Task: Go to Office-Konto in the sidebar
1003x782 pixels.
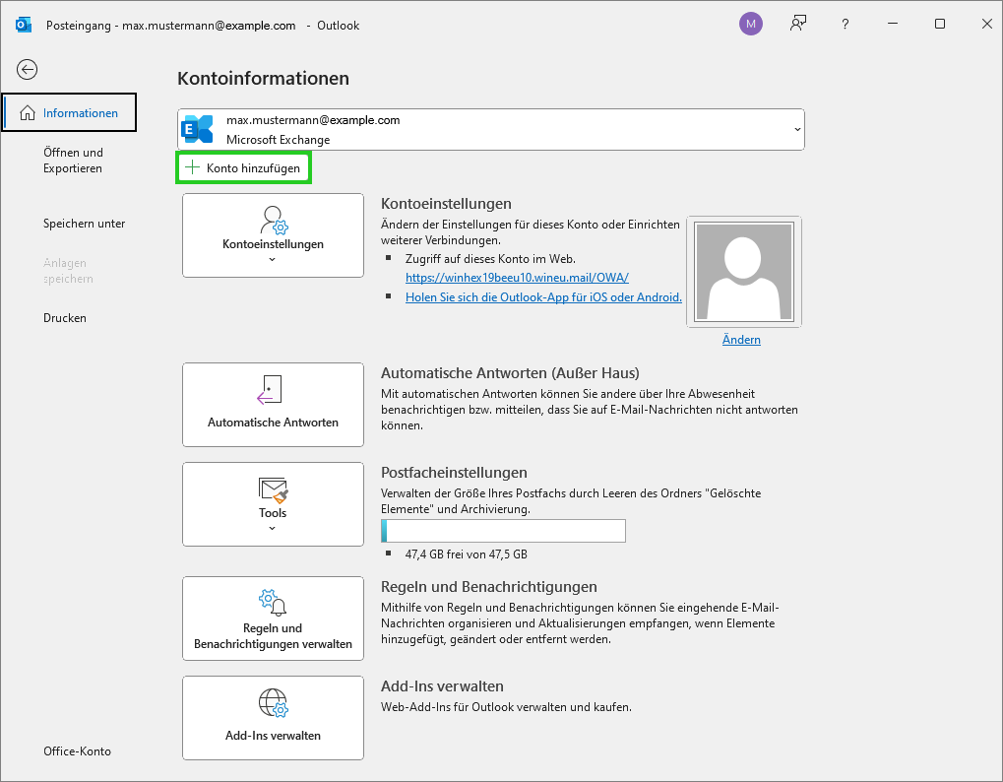Action: pyautogui.click(x=77, y=751)
